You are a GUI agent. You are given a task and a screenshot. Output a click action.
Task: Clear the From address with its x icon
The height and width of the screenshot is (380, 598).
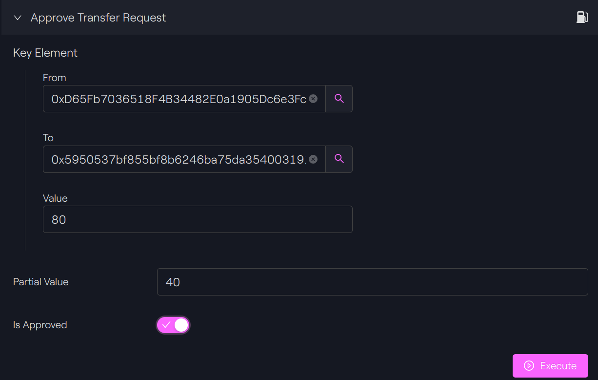(x=314, y=99)
